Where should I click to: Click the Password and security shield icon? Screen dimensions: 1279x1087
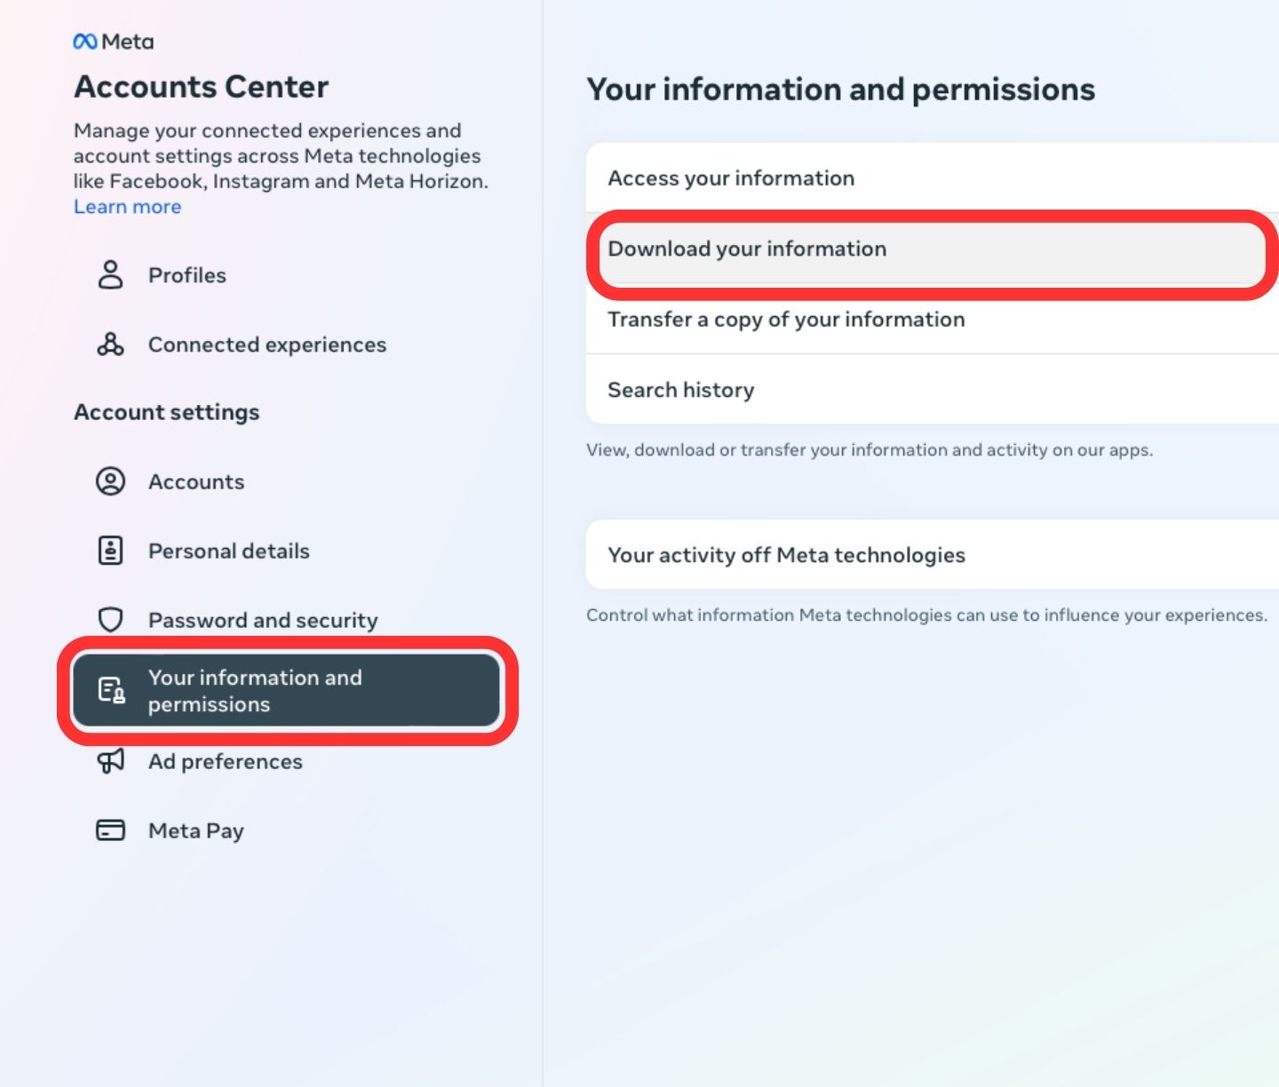coord(110,620)
